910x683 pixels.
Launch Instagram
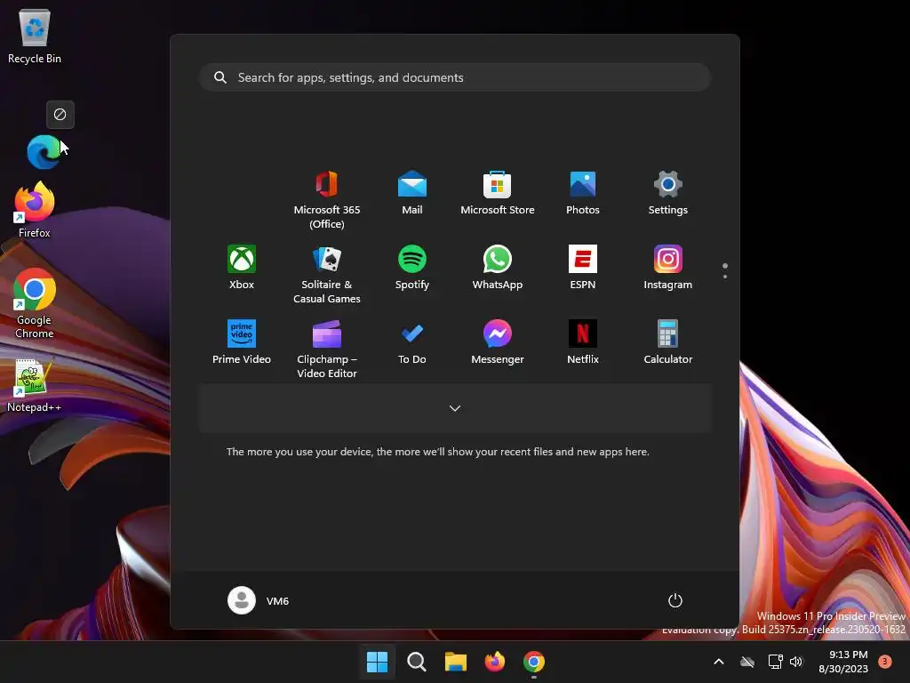click(x=668, y=267)
